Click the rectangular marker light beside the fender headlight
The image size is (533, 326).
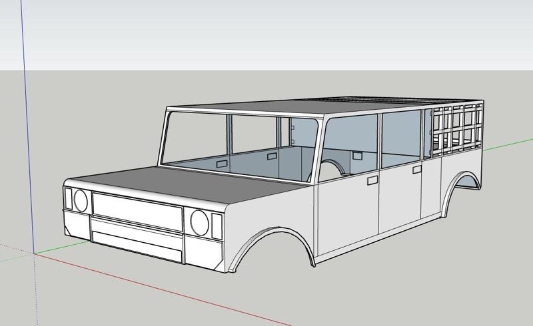point(217,226)
